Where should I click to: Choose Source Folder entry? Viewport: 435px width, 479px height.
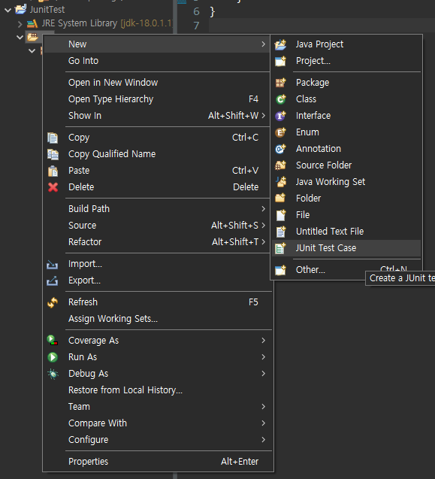(x=346, y=165)
